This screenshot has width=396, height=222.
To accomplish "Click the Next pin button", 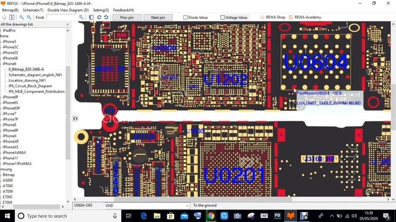I will [158, 17].
